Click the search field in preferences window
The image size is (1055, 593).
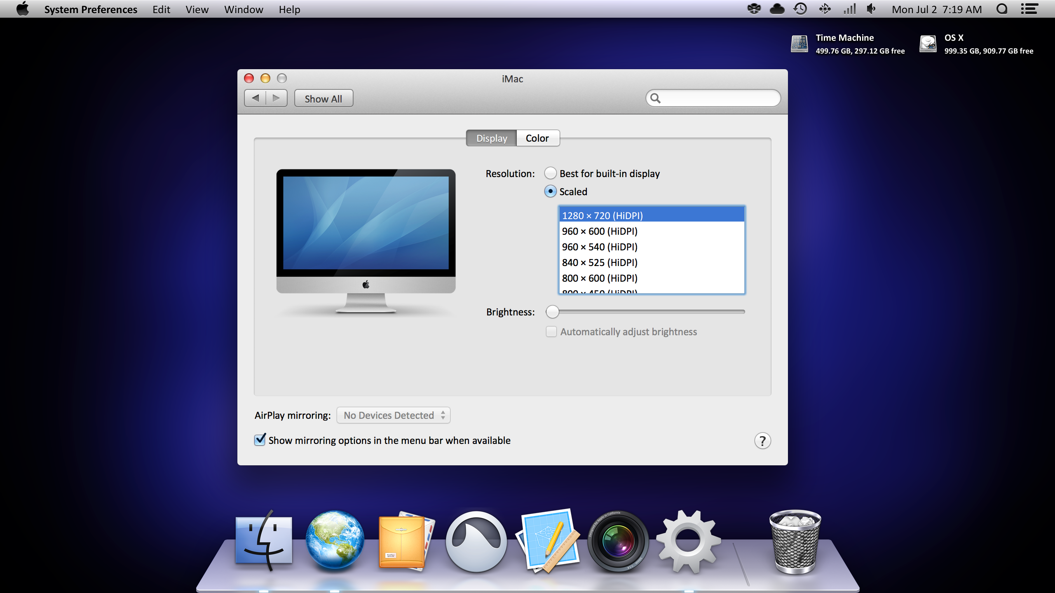(x=713, y=98)
